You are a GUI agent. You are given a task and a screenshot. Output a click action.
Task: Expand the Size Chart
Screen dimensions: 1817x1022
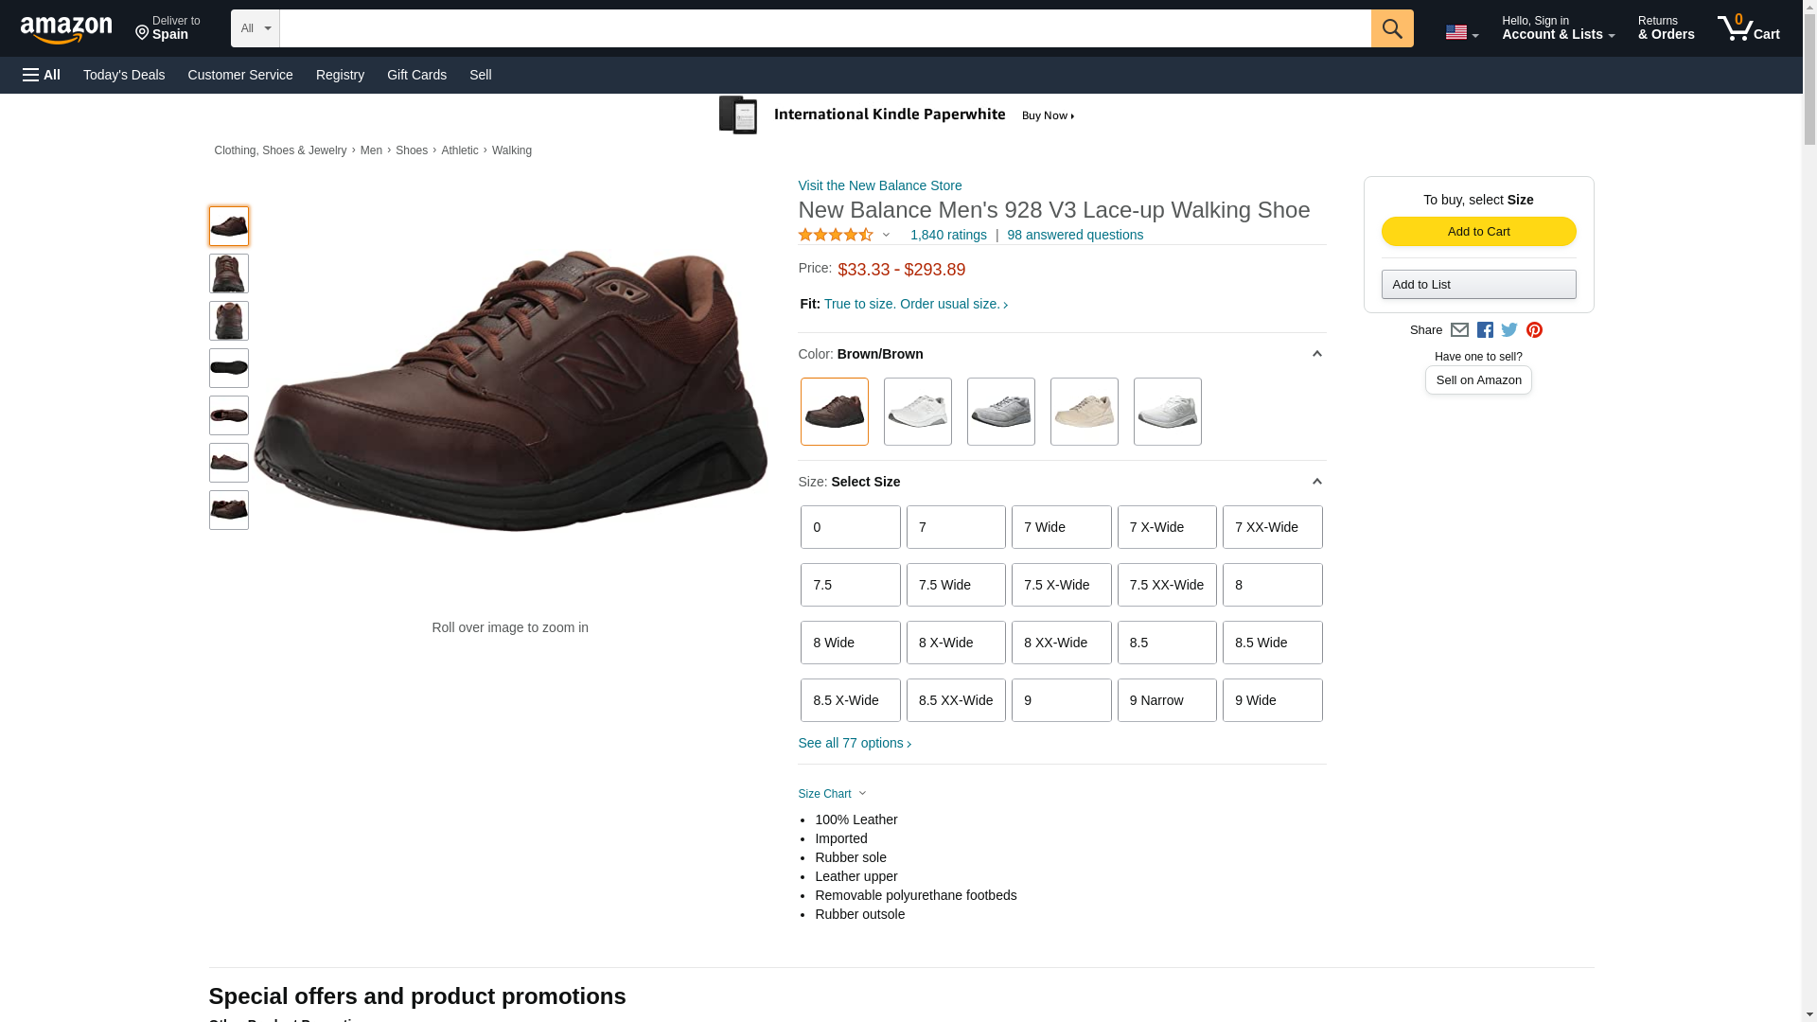coord(832,794)
